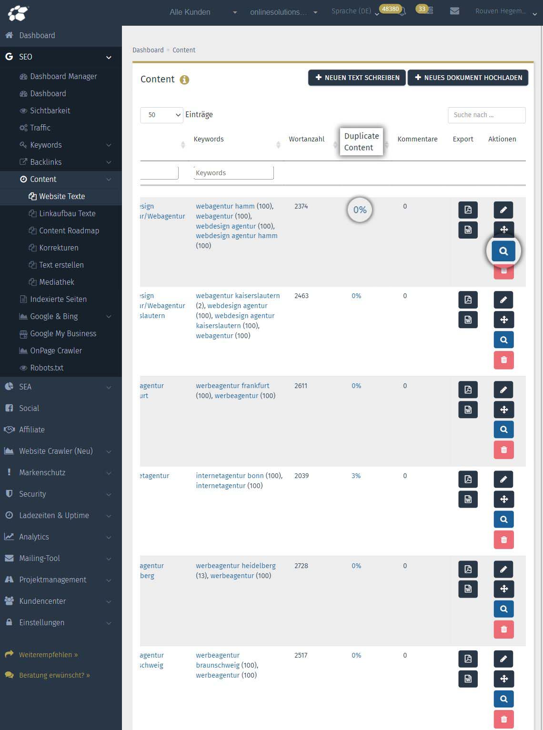Image resolution: width=543 pixels, height=730 pixels.
Task: Sort table by Wortanzahl column
Action: tap(306, 139)
